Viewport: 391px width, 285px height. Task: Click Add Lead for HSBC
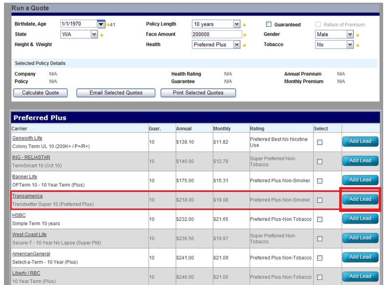[x=360, y=219]
